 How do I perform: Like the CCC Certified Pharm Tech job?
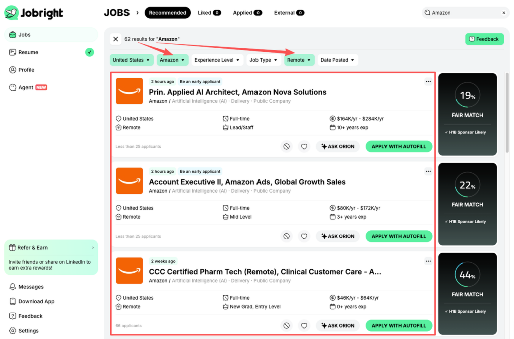click(x=304, y=325)
